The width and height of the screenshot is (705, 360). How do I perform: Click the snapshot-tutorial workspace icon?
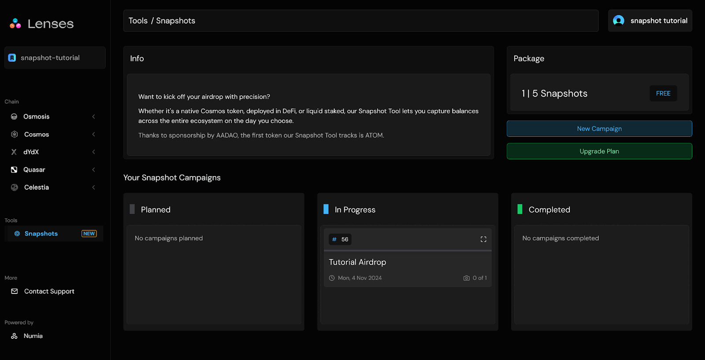pos(12,58)
